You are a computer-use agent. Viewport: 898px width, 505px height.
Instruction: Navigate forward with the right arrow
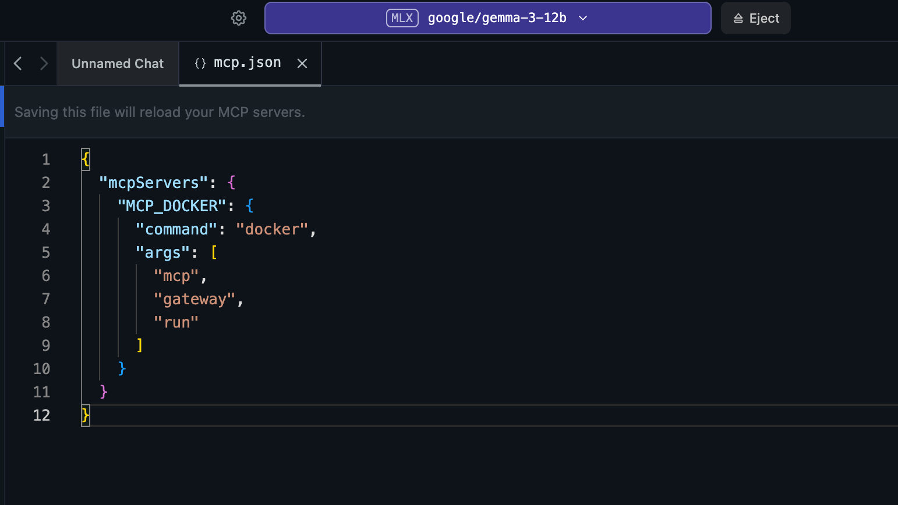coord(44,63)
